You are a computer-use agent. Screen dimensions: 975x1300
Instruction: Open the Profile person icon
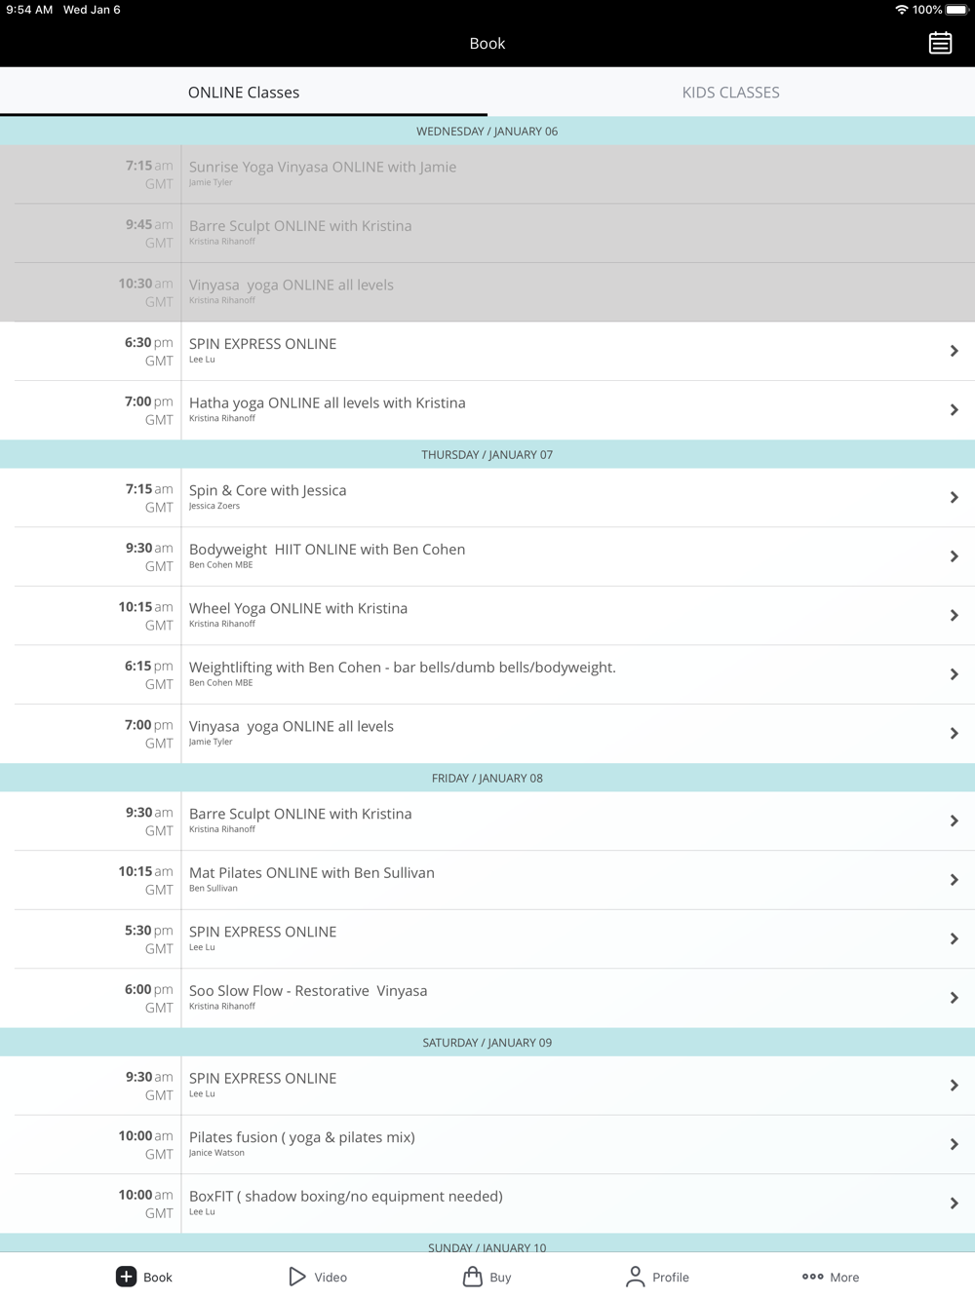tap(635, 1277)
